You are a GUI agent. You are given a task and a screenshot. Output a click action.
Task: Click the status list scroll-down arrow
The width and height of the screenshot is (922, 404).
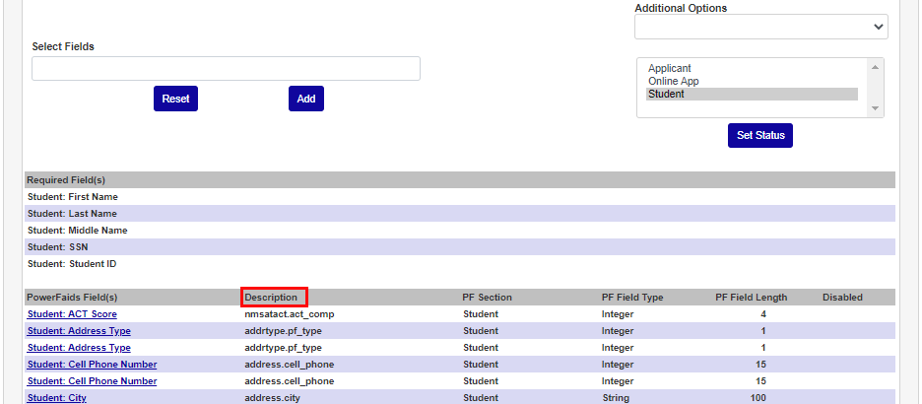coord(875,108)
